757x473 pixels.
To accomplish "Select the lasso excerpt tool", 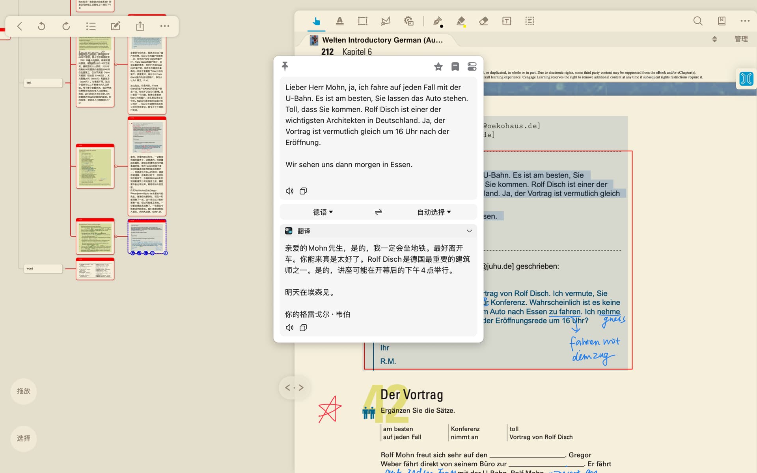I will [386, 21].
